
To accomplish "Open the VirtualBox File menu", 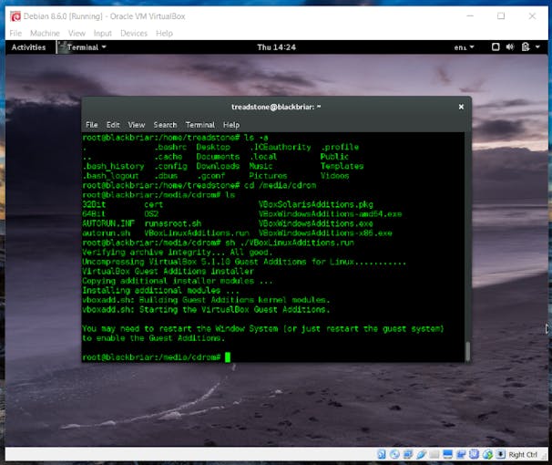I will click(15, 33).
